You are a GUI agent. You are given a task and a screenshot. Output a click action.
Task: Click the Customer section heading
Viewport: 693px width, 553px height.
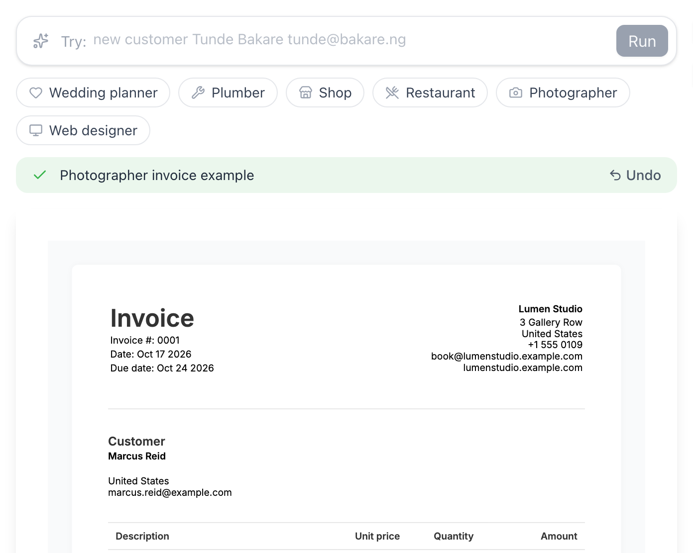[x=136, y=442]
